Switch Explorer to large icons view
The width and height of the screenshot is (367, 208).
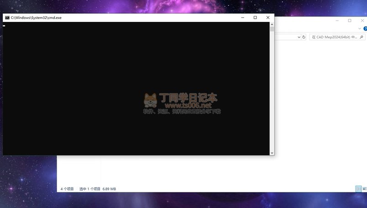pyautogui.click(x=364, y=188)
